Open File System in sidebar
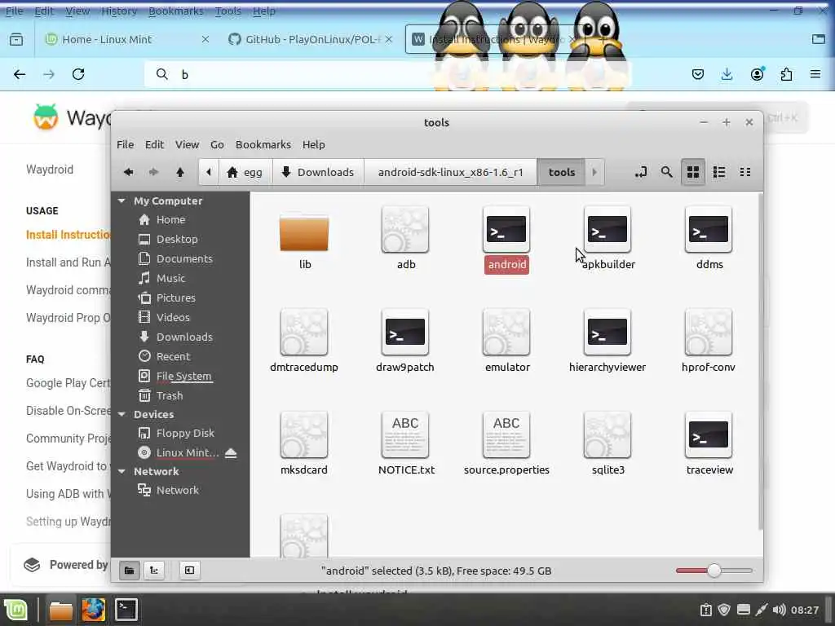 tap(183, 376)
